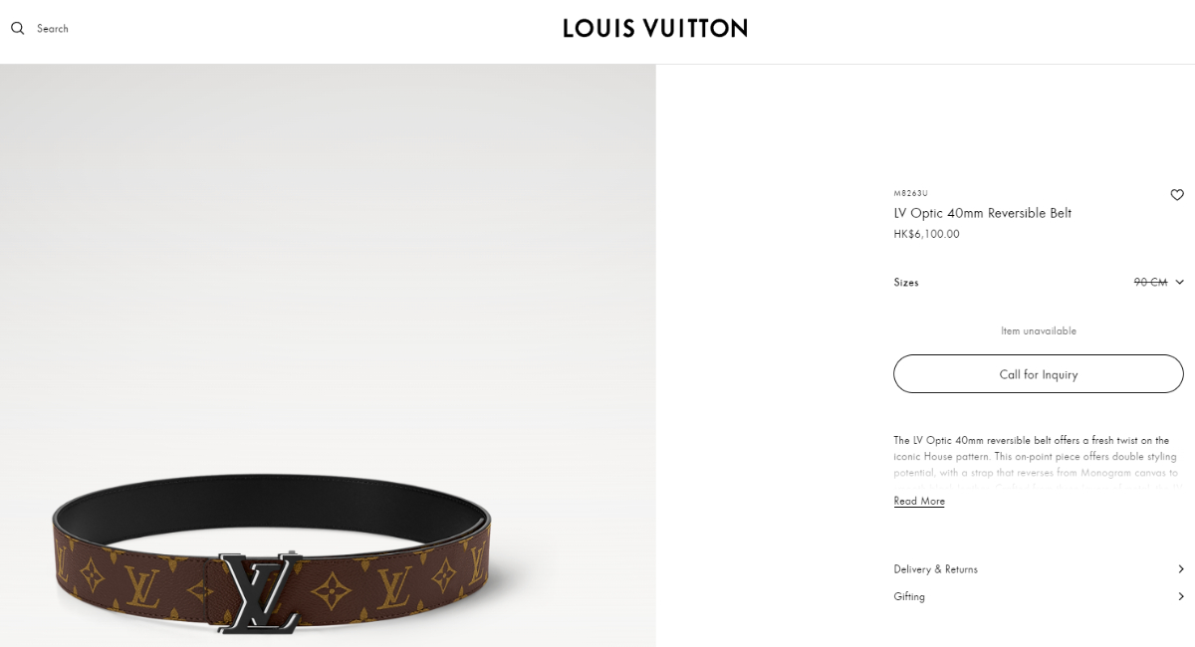The image size is (1195, 647).
Task: Click the LV buckle on belt image
Action: (x=260, y=592)
